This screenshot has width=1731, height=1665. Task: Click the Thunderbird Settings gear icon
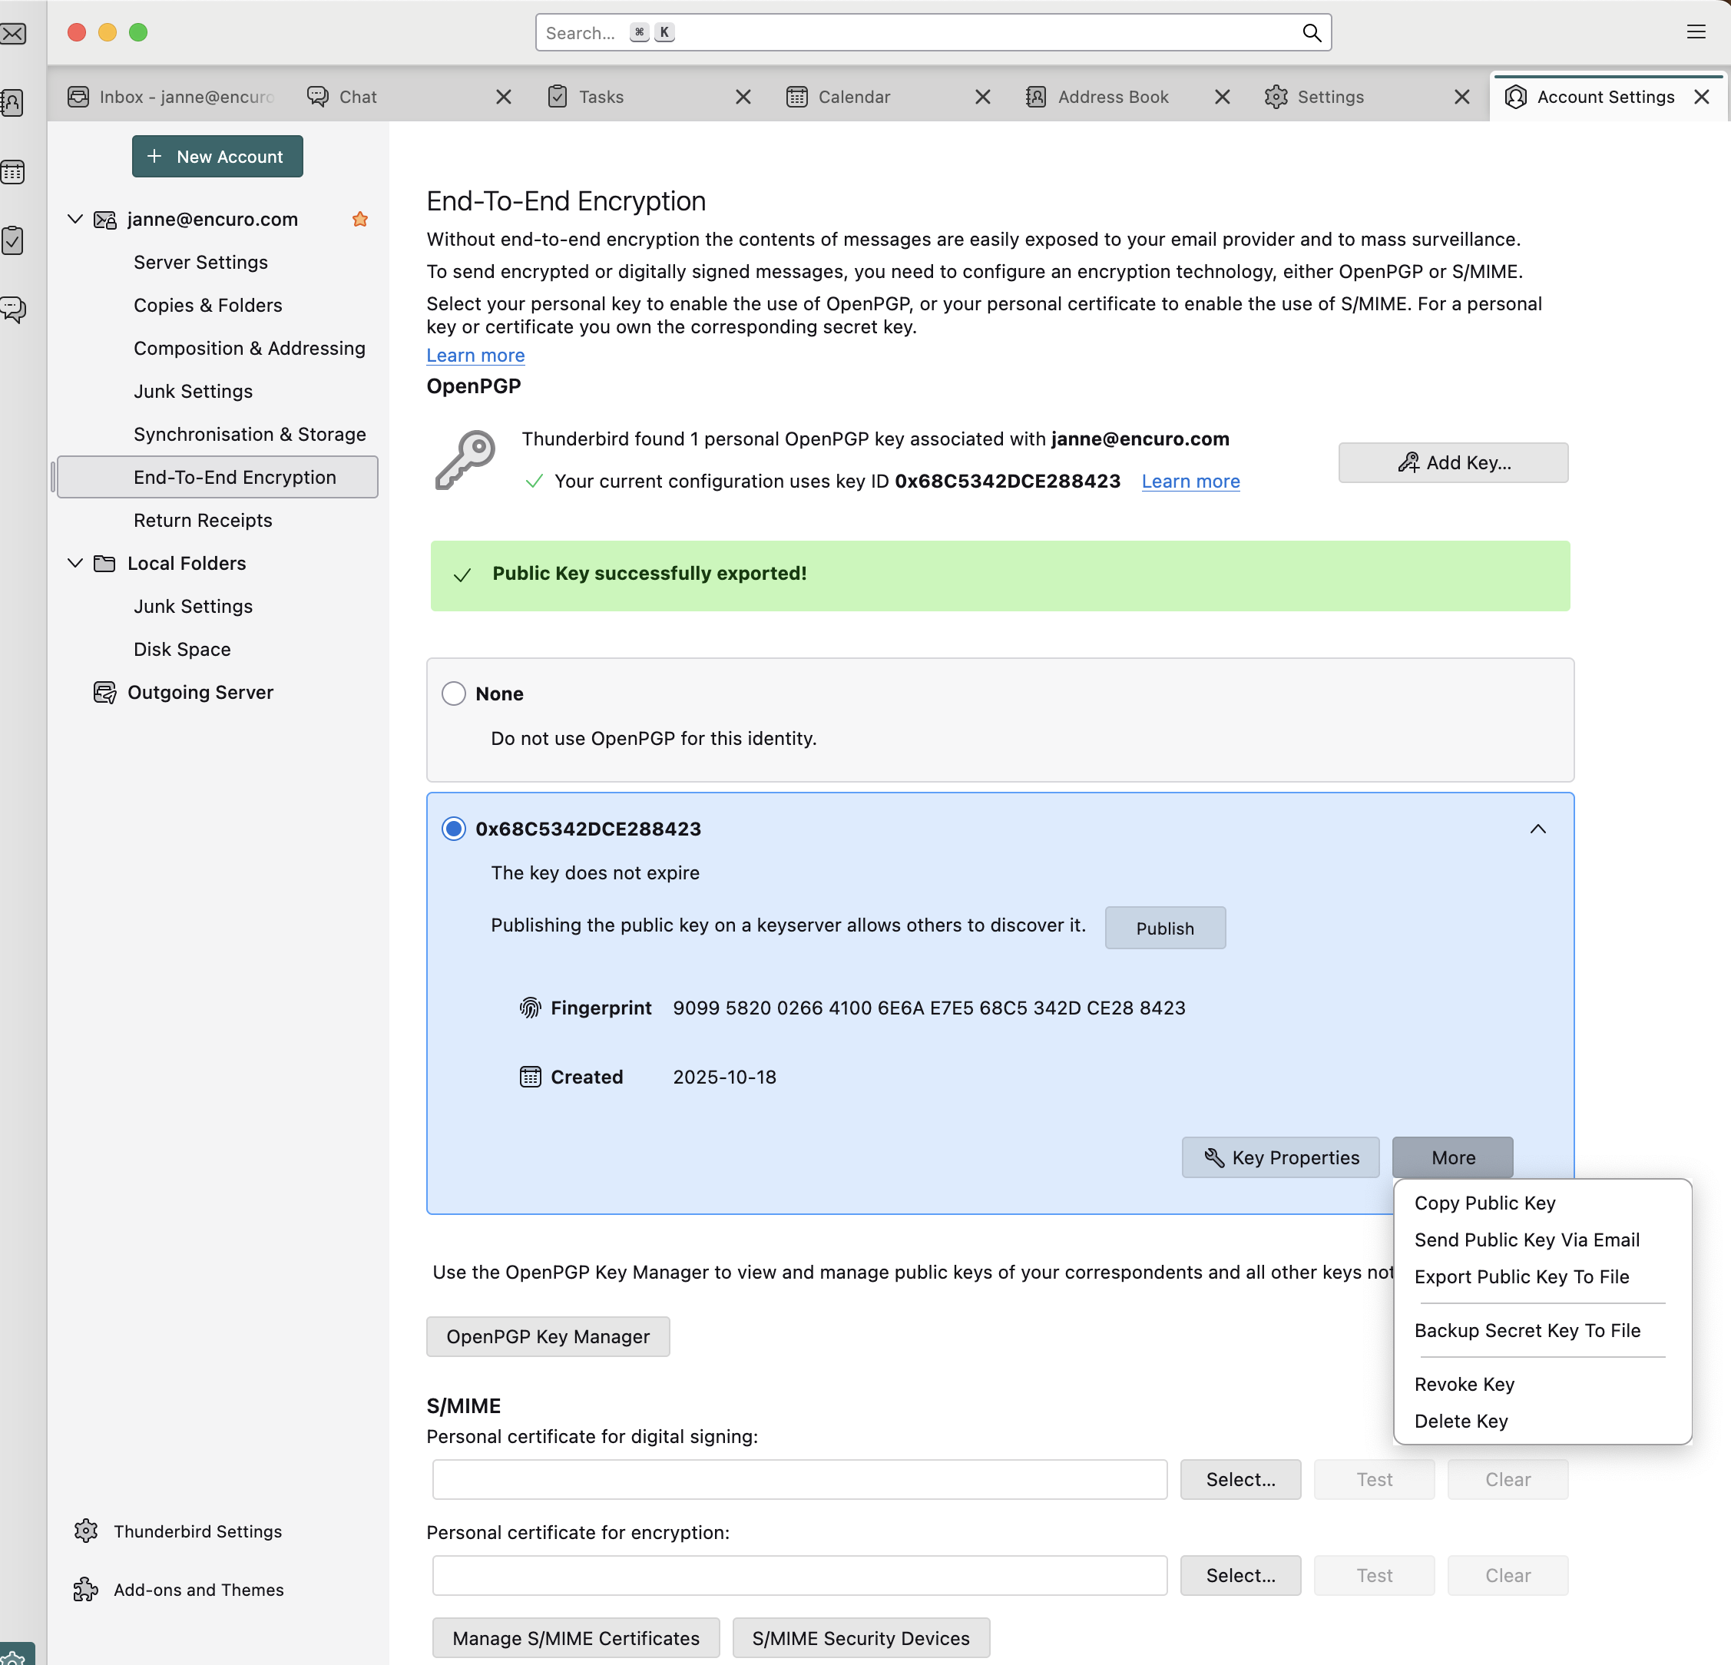pyautogui.click(x=86, y=1531)
